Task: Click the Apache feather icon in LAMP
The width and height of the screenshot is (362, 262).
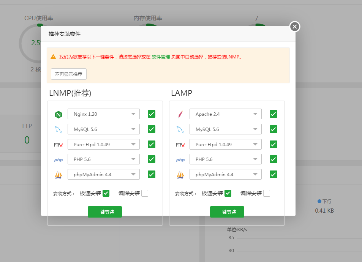Action: [180, 114]
